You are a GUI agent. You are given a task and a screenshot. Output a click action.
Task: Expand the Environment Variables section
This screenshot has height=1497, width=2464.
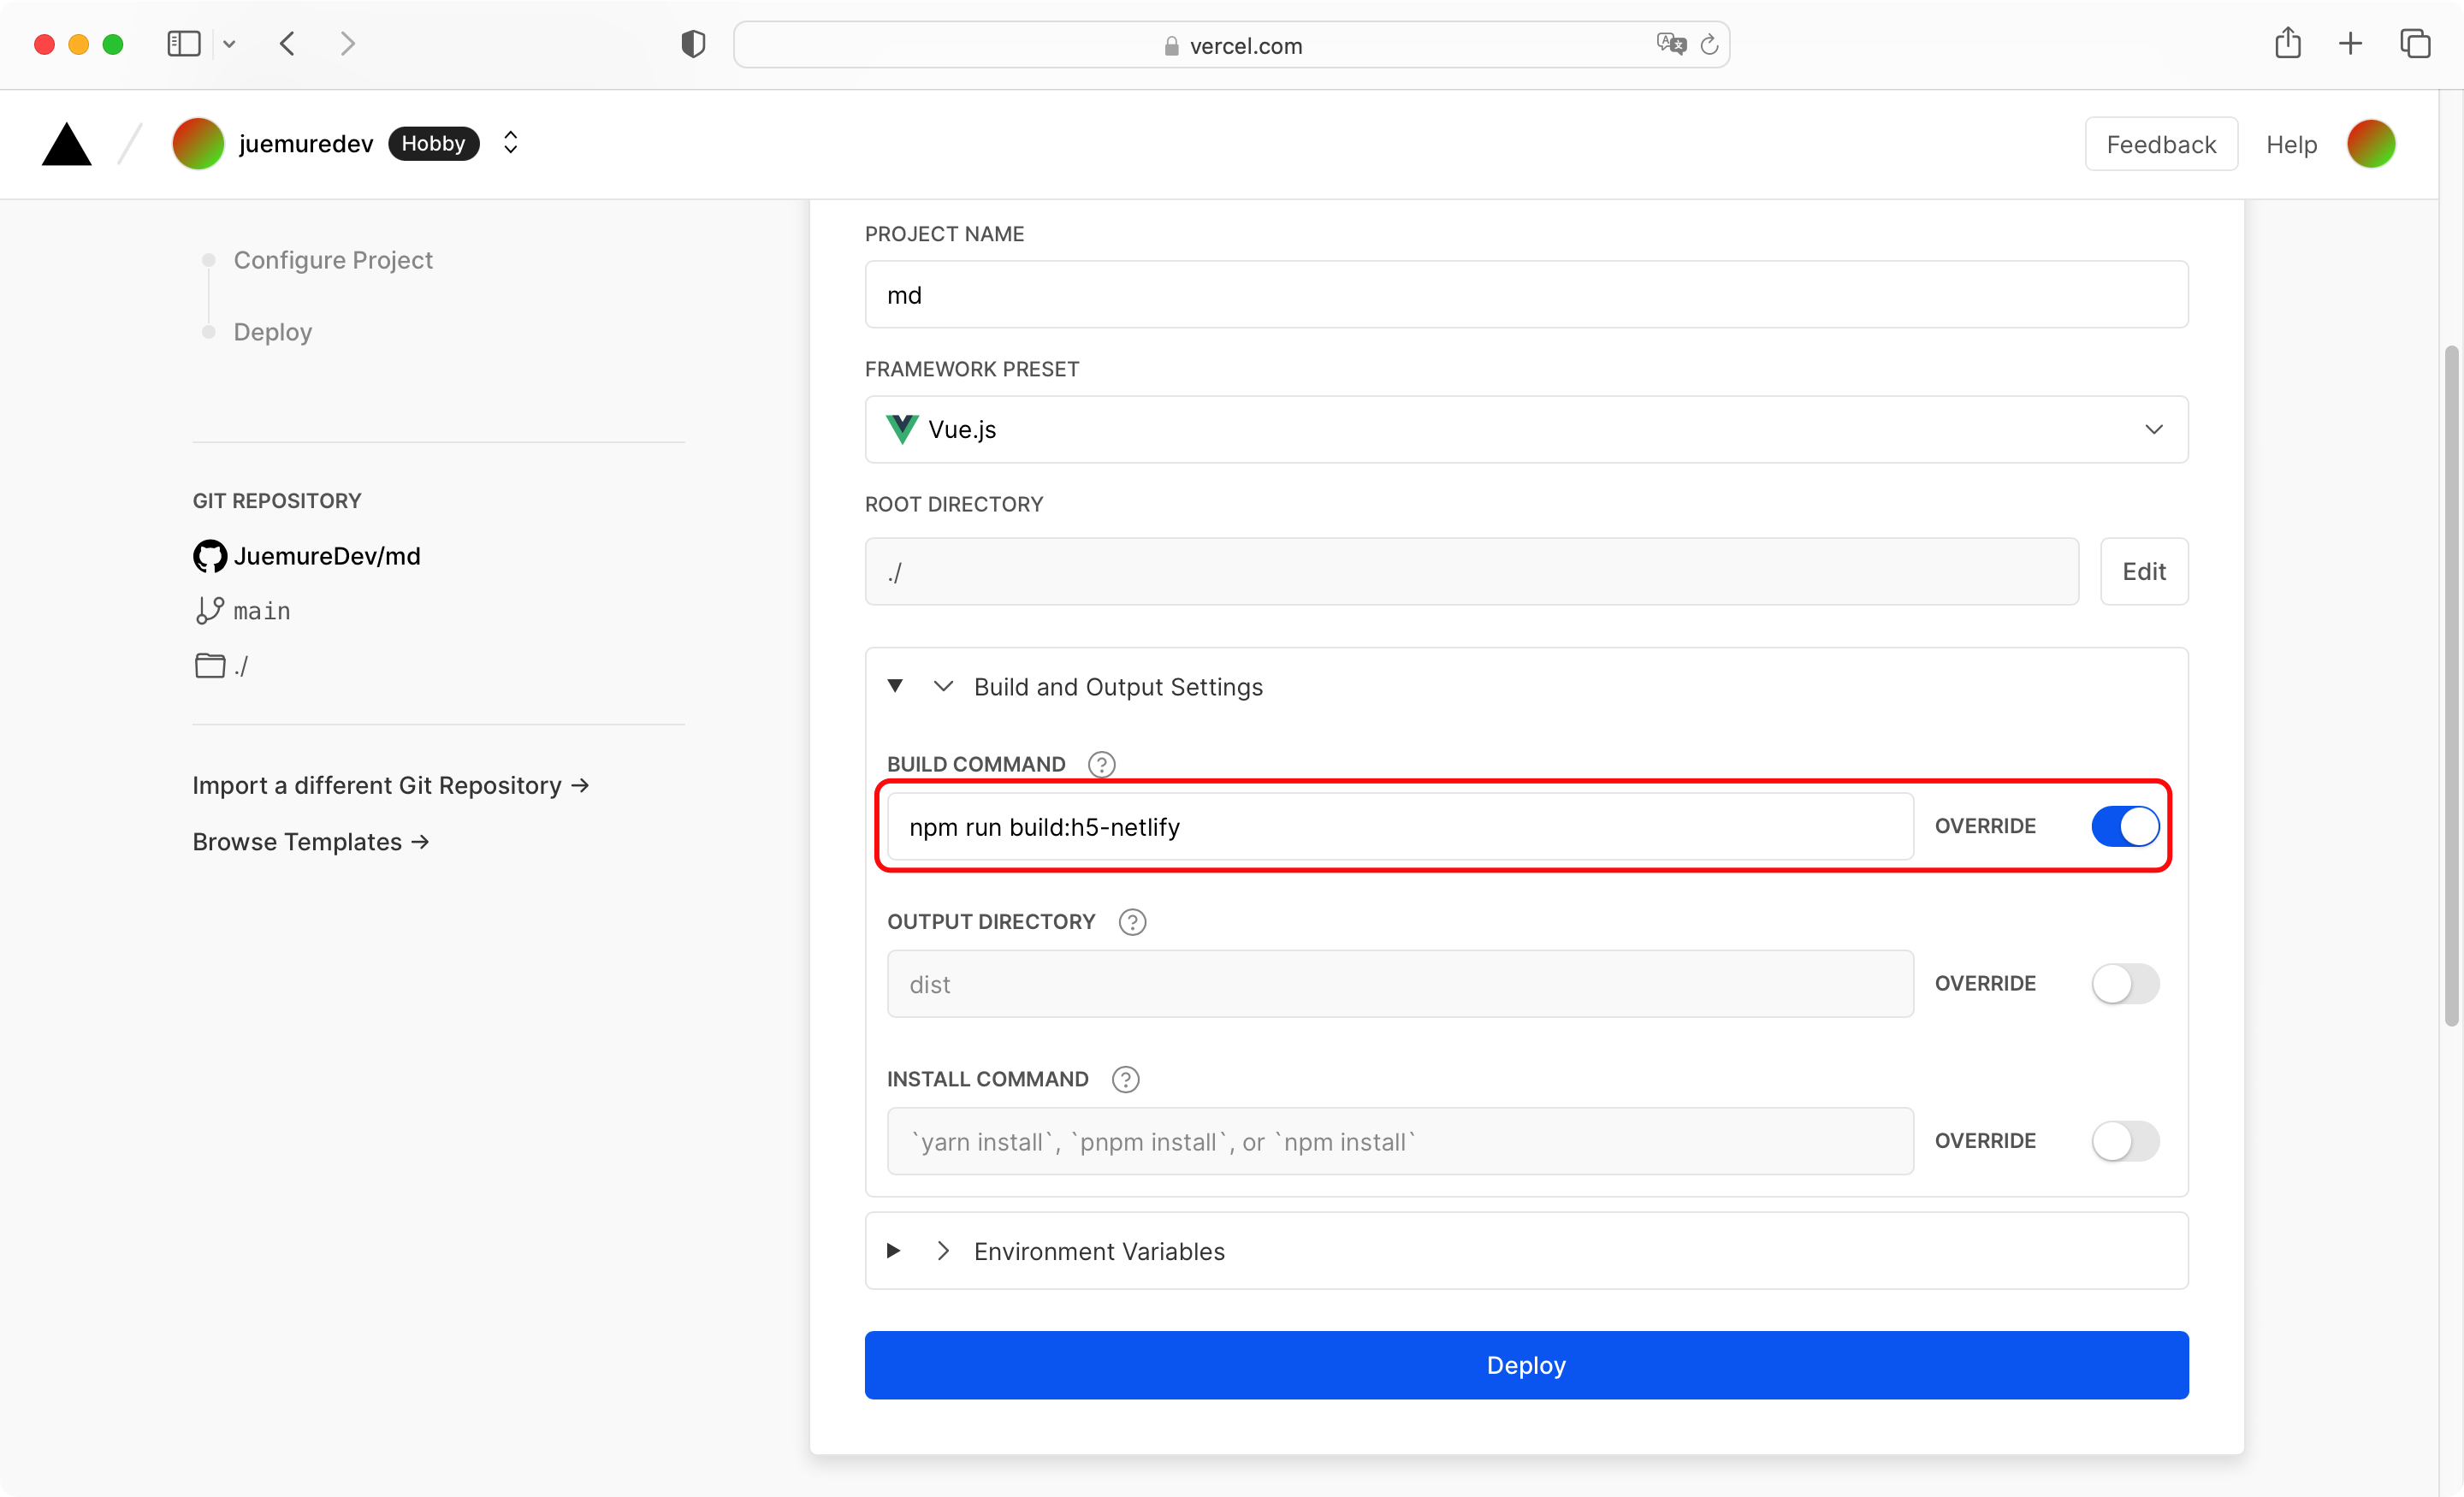pyautogui.click(x=1098, y=1251)
